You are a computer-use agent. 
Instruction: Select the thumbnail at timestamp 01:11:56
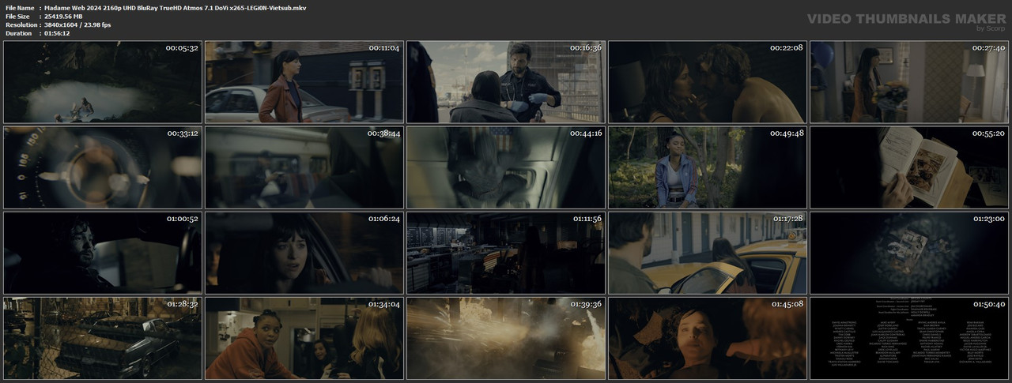click(x=506, y=253)
